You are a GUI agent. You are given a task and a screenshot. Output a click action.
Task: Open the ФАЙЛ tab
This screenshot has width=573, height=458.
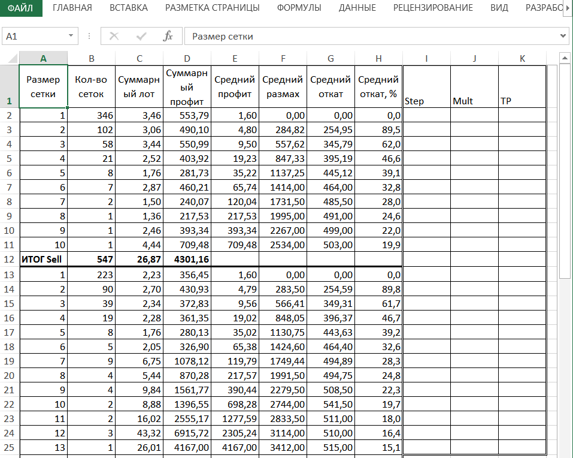20,8
